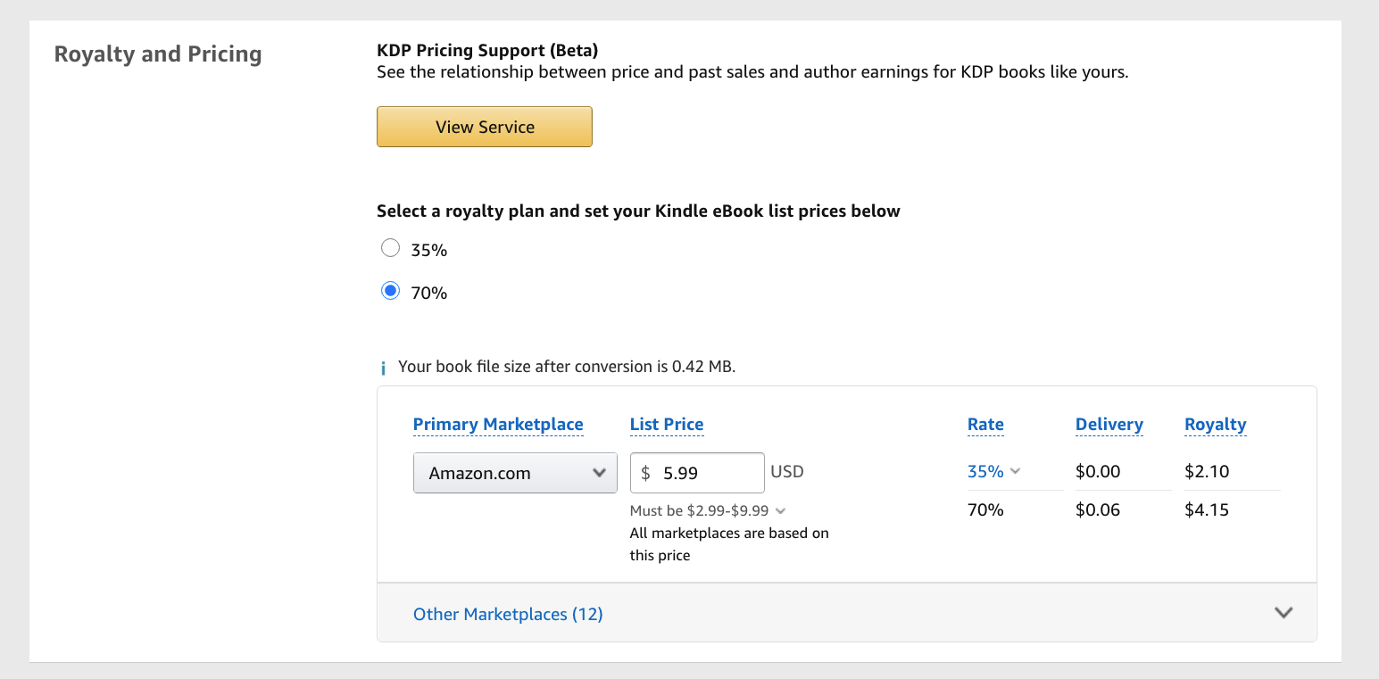Click the List Price column header
The width and height of the screenshot is (1379, 679).
(666, 424)
